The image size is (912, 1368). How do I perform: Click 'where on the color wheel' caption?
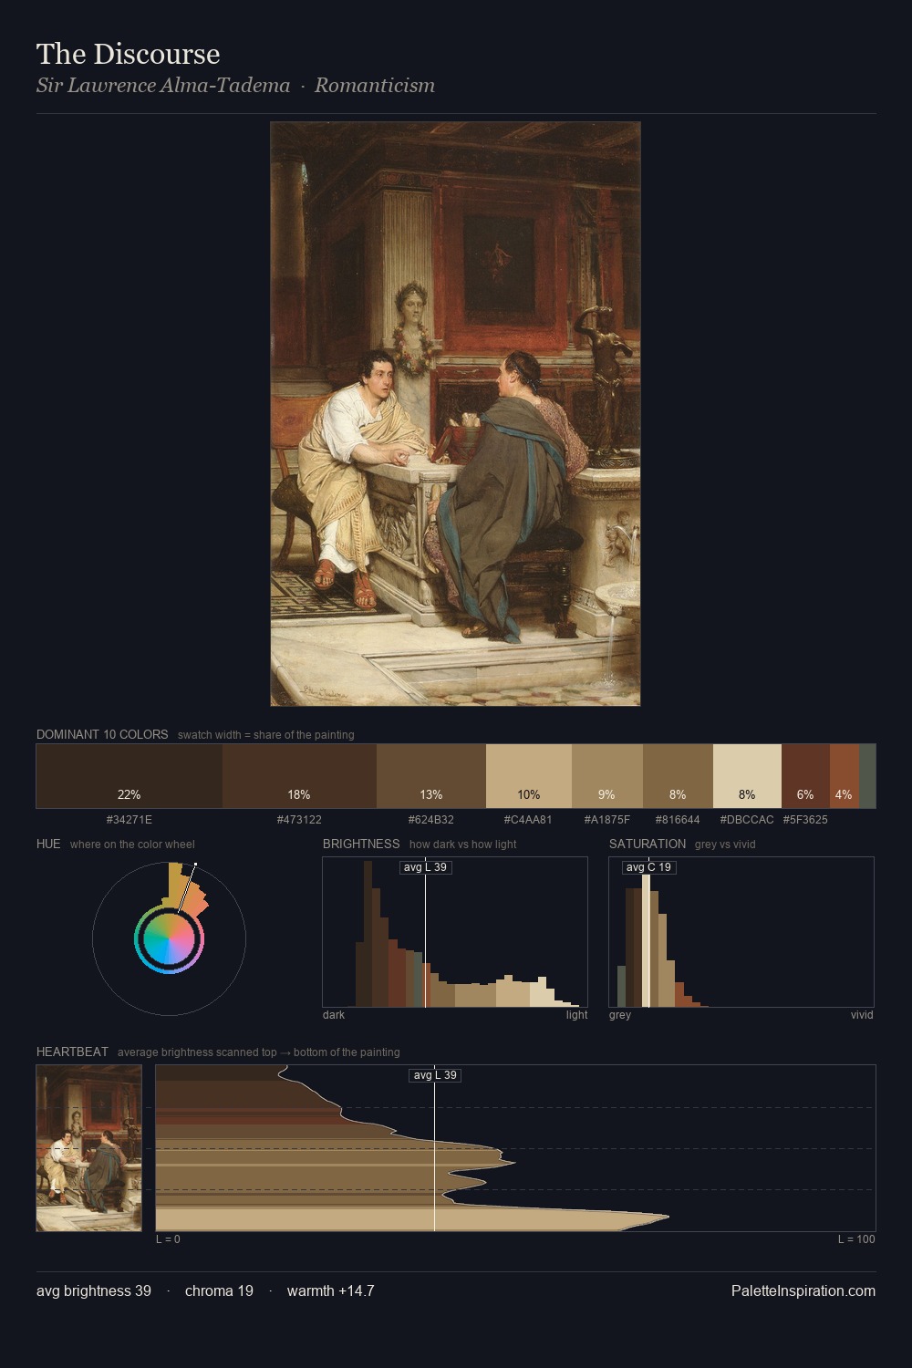click(132, 845)
